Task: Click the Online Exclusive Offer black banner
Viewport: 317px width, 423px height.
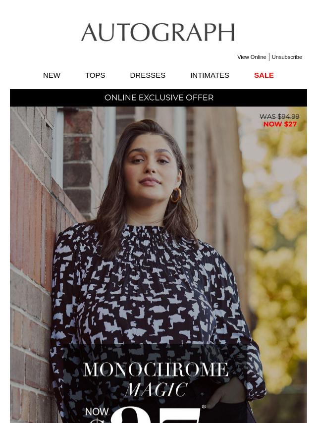Action: pyautogui.click(x=158, y=98)
